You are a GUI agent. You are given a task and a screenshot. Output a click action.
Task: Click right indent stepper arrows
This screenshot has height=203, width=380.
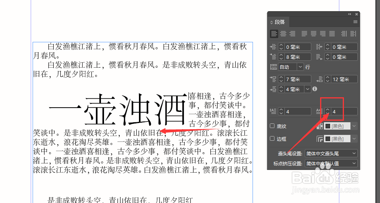(327, 47)
